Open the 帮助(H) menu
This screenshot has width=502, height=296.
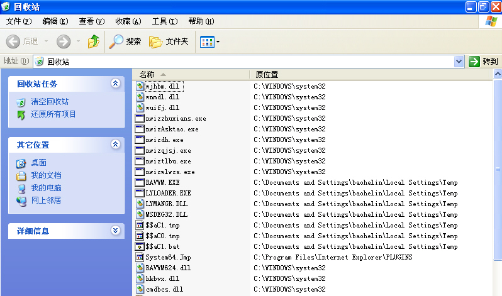(201, 21)
